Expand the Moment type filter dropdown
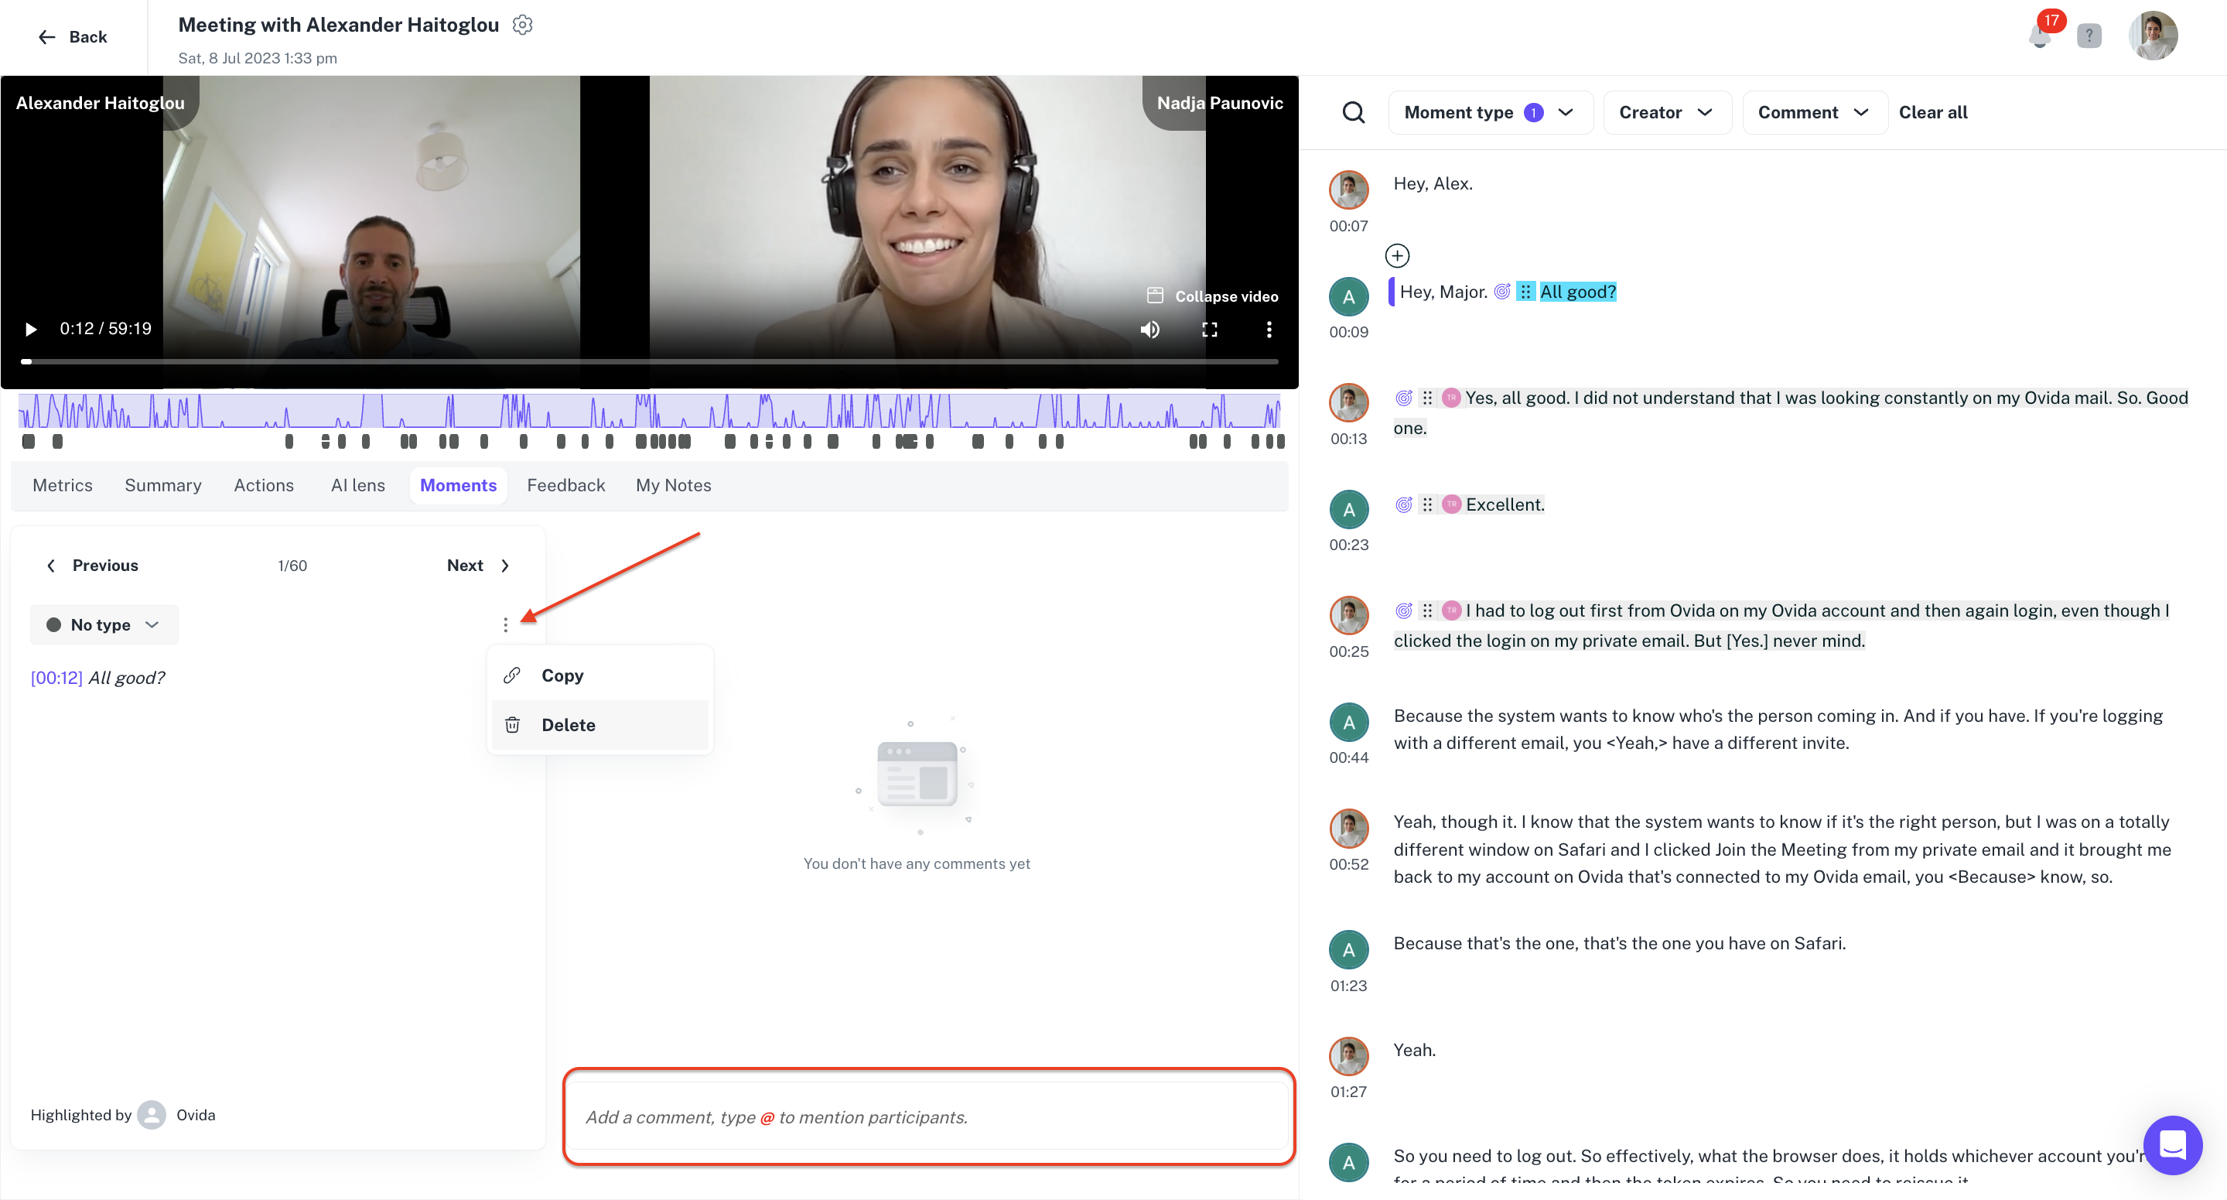Image resolution: width=2227 pixels, height=1200 pixels. click(1490, 112)
